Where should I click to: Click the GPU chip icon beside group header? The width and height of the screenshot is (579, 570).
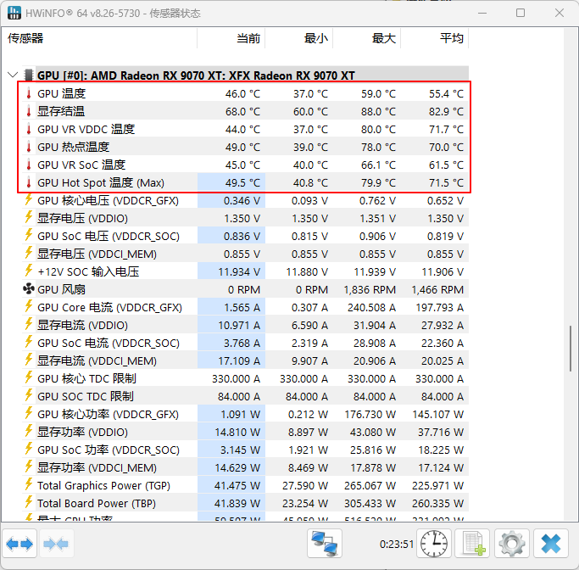tap(29, 75)
